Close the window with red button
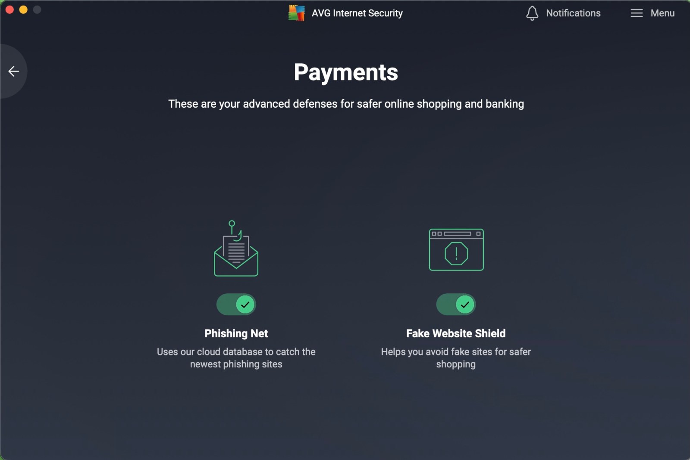The width and height of the screenshot is (690, 460). point(9,9)
